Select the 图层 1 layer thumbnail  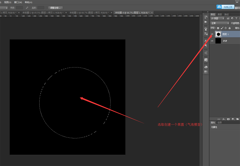[x=218, y=34]
